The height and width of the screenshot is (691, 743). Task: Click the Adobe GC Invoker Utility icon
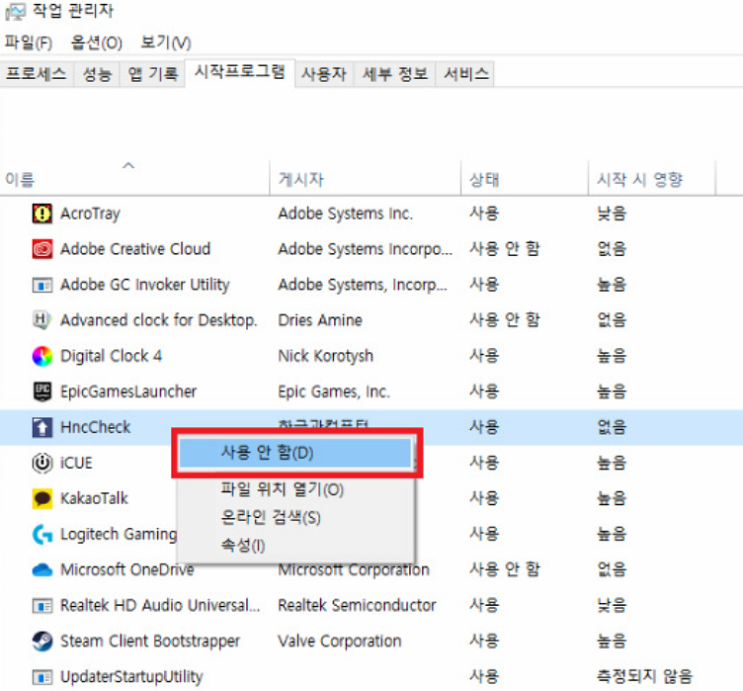click(42, 285)
